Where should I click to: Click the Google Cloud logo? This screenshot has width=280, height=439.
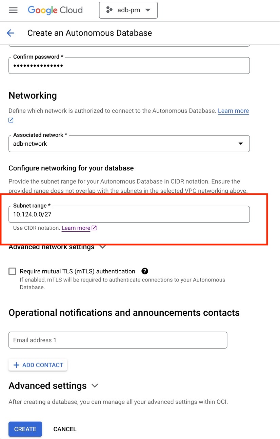click(x=55, y=10)
